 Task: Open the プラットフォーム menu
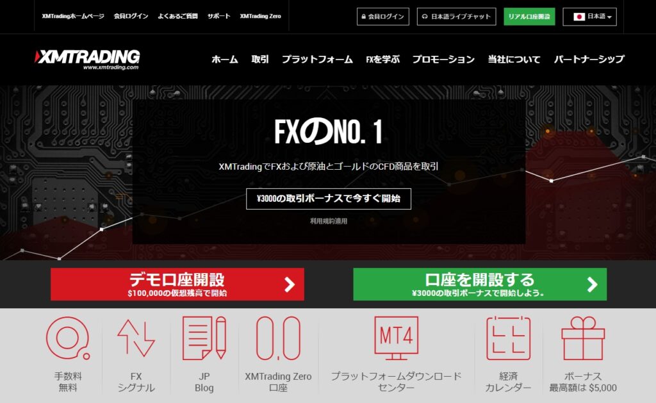click(317, 60)
